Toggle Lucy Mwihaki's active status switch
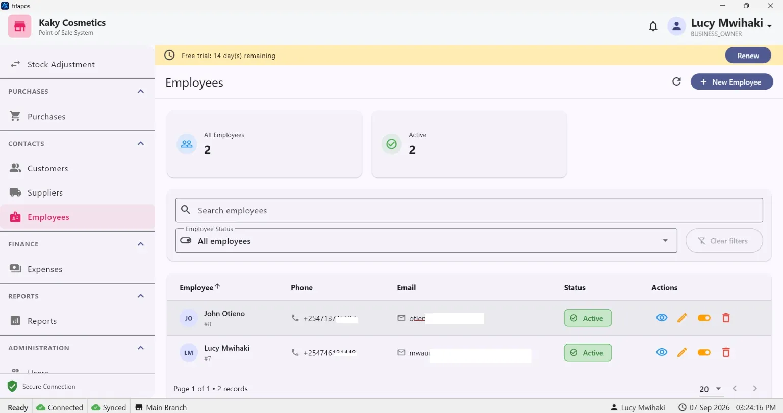Screen dimensions: 783x413 (x=704, y=352)
